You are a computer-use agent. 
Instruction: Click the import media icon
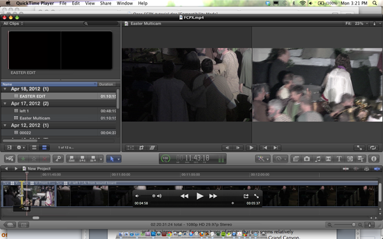pos(10,159)
